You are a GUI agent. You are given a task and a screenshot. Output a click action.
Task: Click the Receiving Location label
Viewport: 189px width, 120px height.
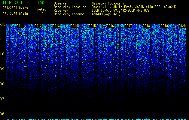pos(70,7)
